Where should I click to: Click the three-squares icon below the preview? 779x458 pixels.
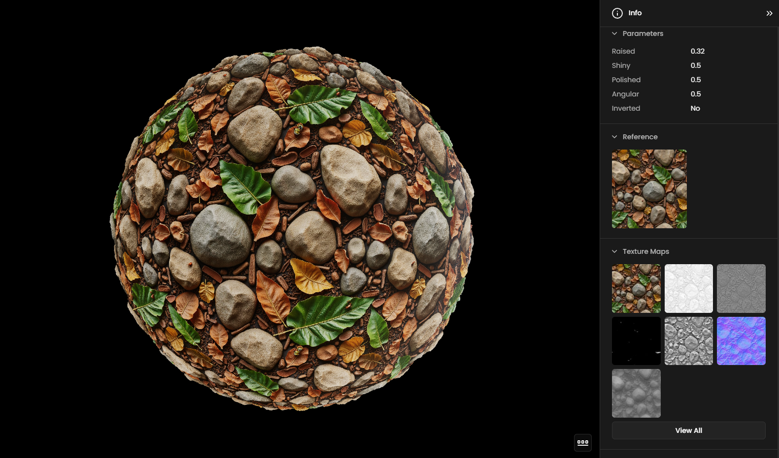coord(582,442)
